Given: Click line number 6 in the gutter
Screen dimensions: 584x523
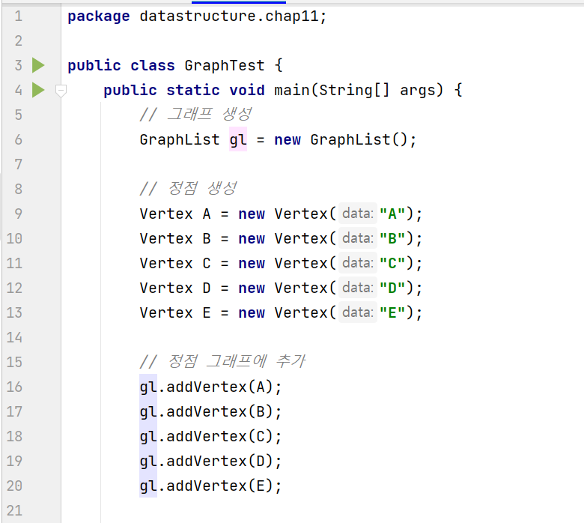Looking at the screenshot, I should [18, 140].
